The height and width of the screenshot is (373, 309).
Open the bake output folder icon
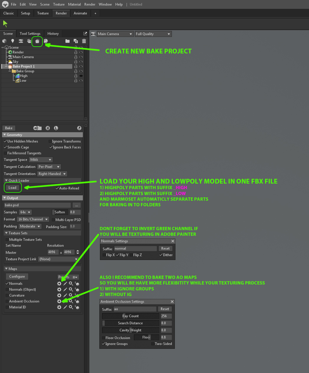coord(37,128)
